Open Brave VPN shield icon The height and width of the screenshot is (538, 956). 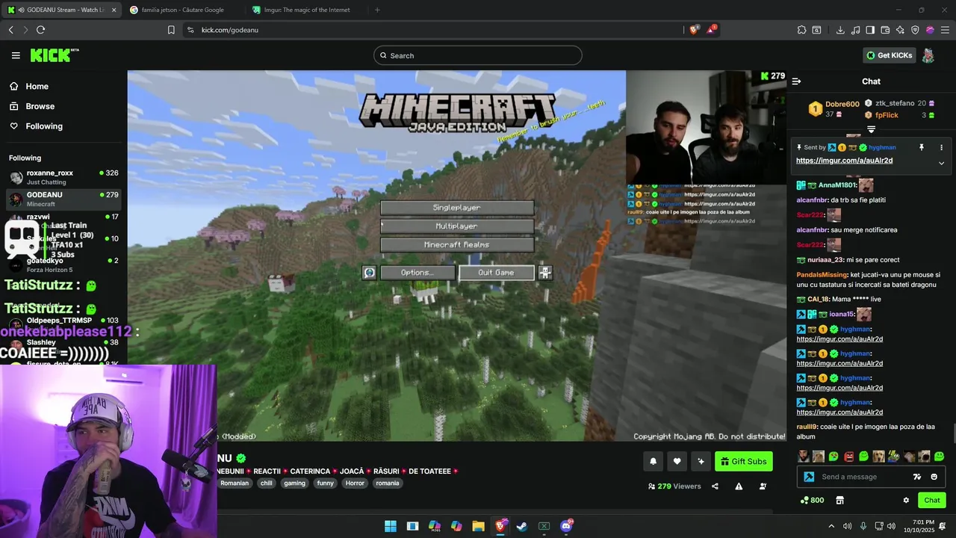click(915, 30)
